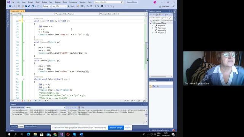Click the code editor vertical scrollbar
Screen dimensions: 244x137
(x=146, y=54)
